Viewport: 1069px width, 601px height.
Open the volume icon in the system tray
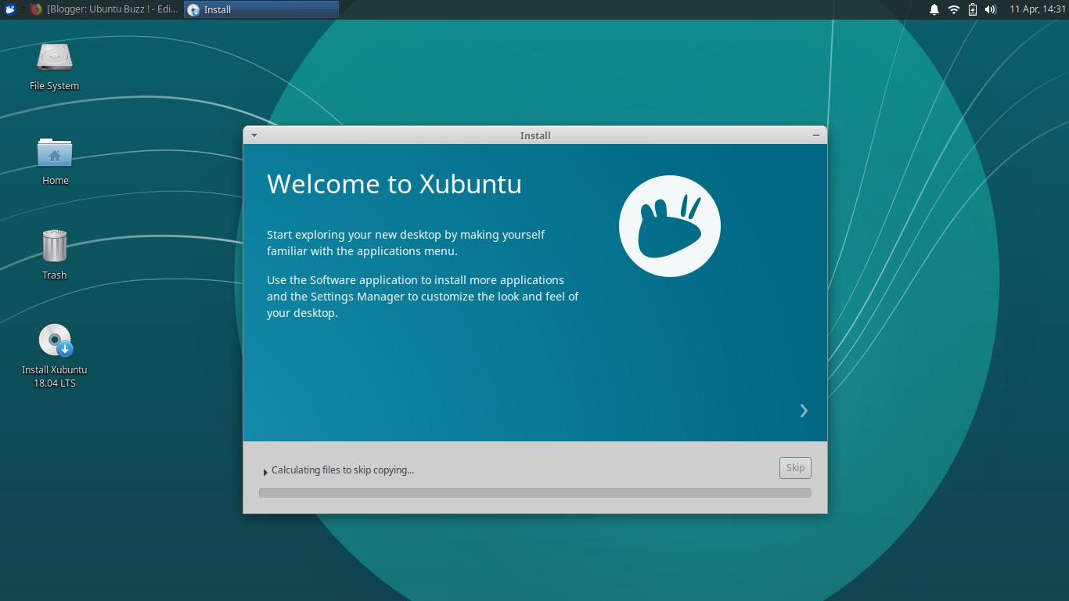[992, 10]
